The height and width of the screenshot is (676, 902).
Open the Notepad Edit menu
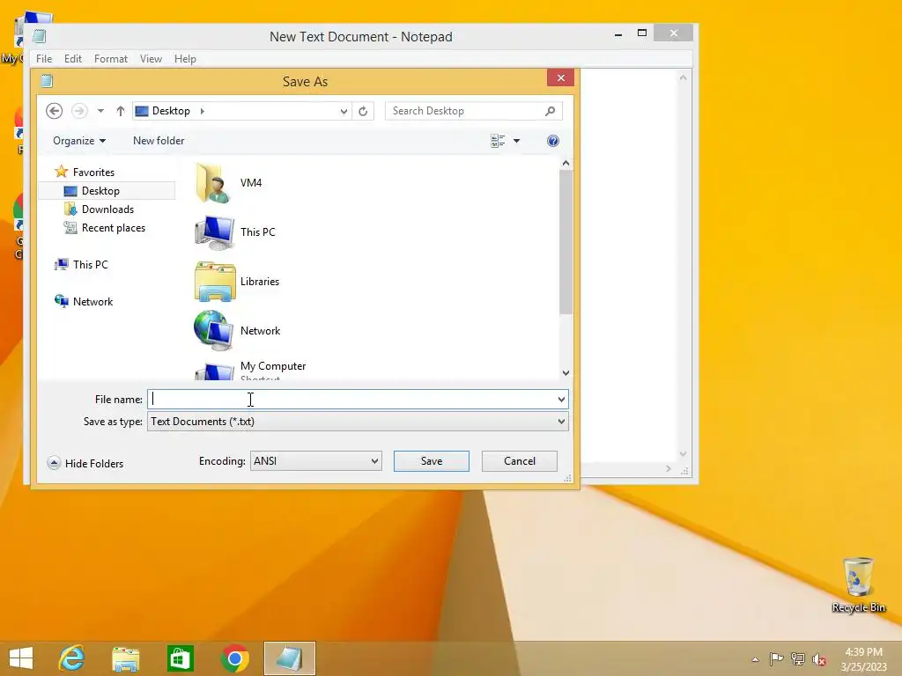click(x=72, y=59)
